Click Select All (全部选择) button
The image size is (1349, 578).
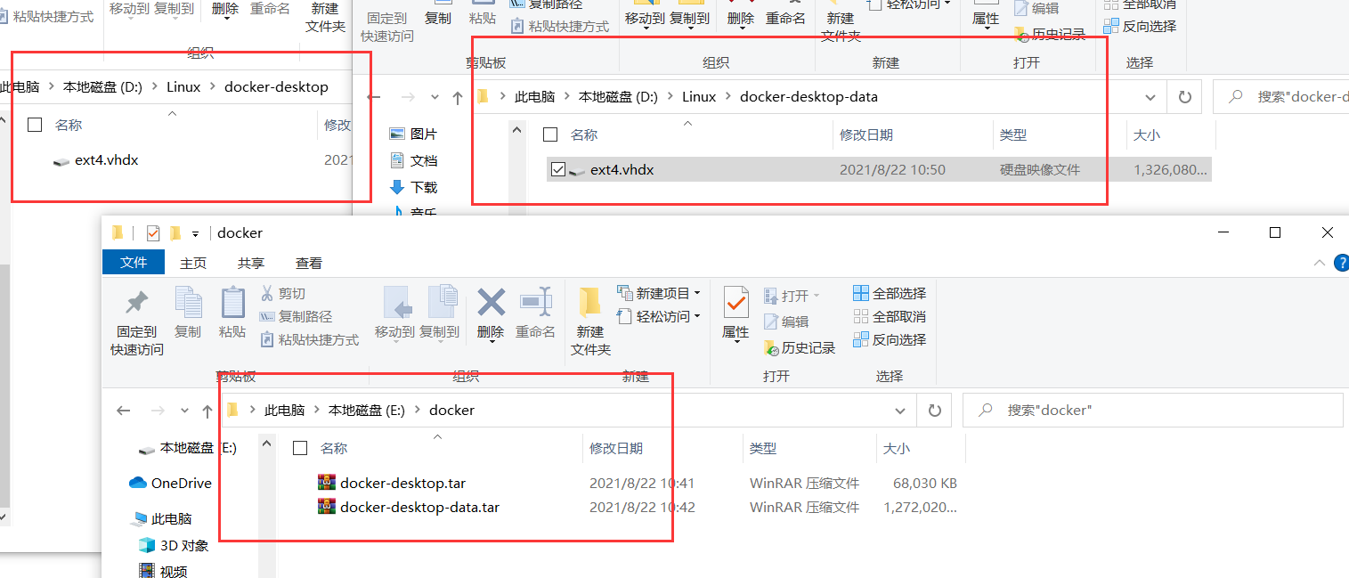pyautogui.click(x=890, y=293)
